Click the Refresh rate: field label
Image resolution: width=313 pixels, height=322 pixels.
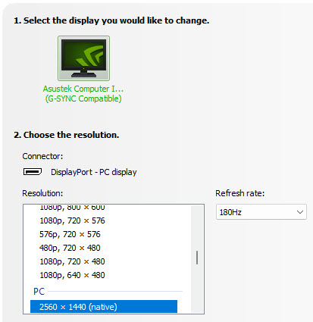tap(239, 193)
